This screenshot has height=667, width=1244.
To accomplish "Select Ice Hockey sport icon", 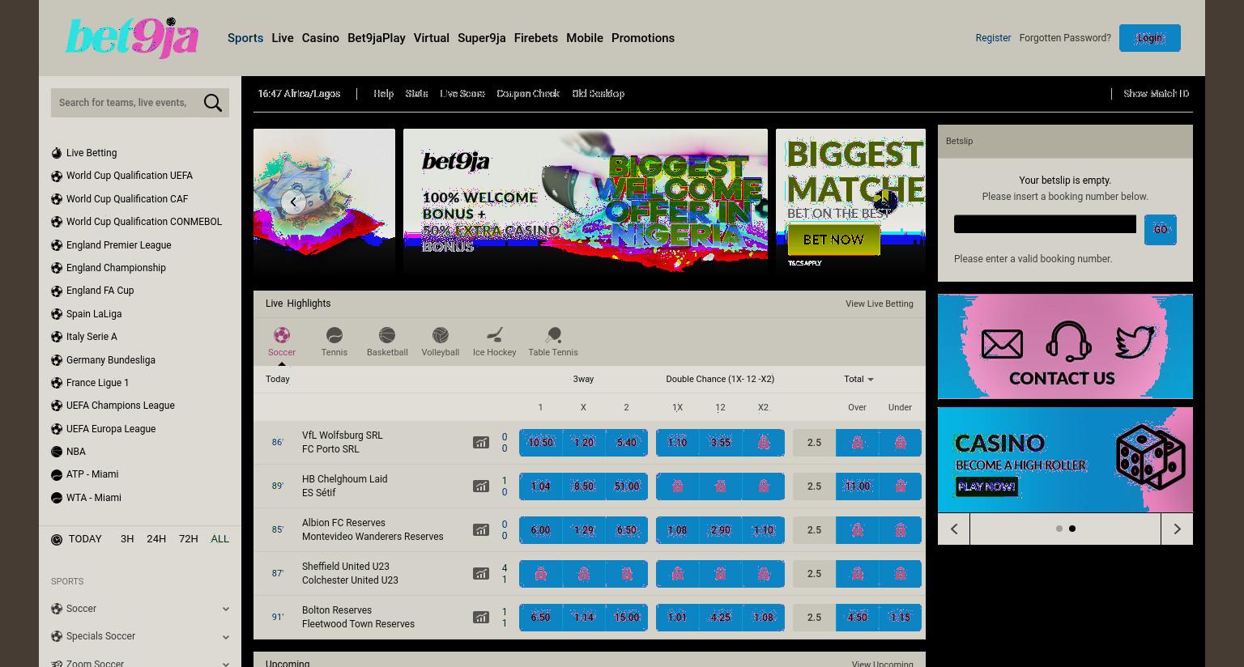I will [494, 335].
